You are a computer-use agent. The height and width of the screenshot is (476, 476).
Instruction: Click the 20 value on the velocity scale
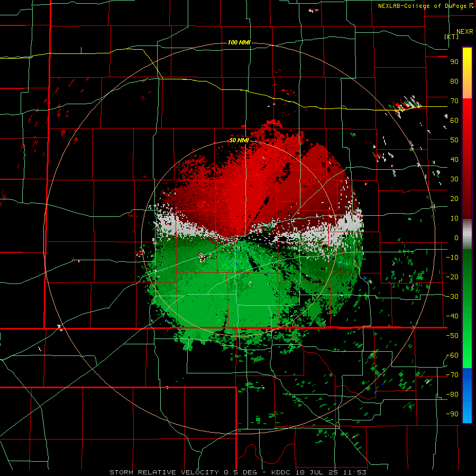(454, 198)
